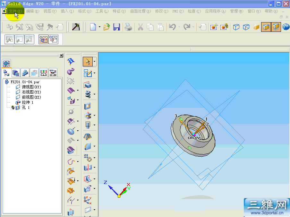Toggle visible and hidden edges display

click(246, 27)
